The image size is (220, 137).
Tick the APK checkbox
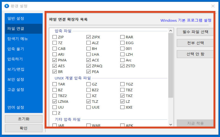[122, 125]
